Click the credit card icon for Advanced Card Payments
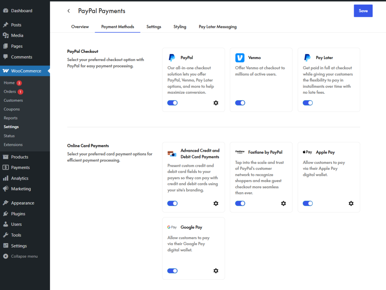 (x=172, y=154)
